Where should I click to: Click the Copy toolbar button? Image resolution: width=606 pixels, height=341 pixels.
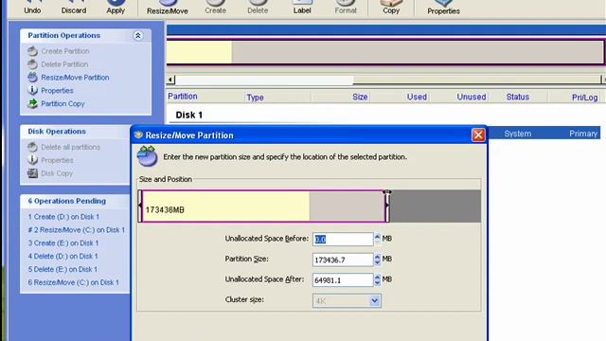click(x=391, y=8)
